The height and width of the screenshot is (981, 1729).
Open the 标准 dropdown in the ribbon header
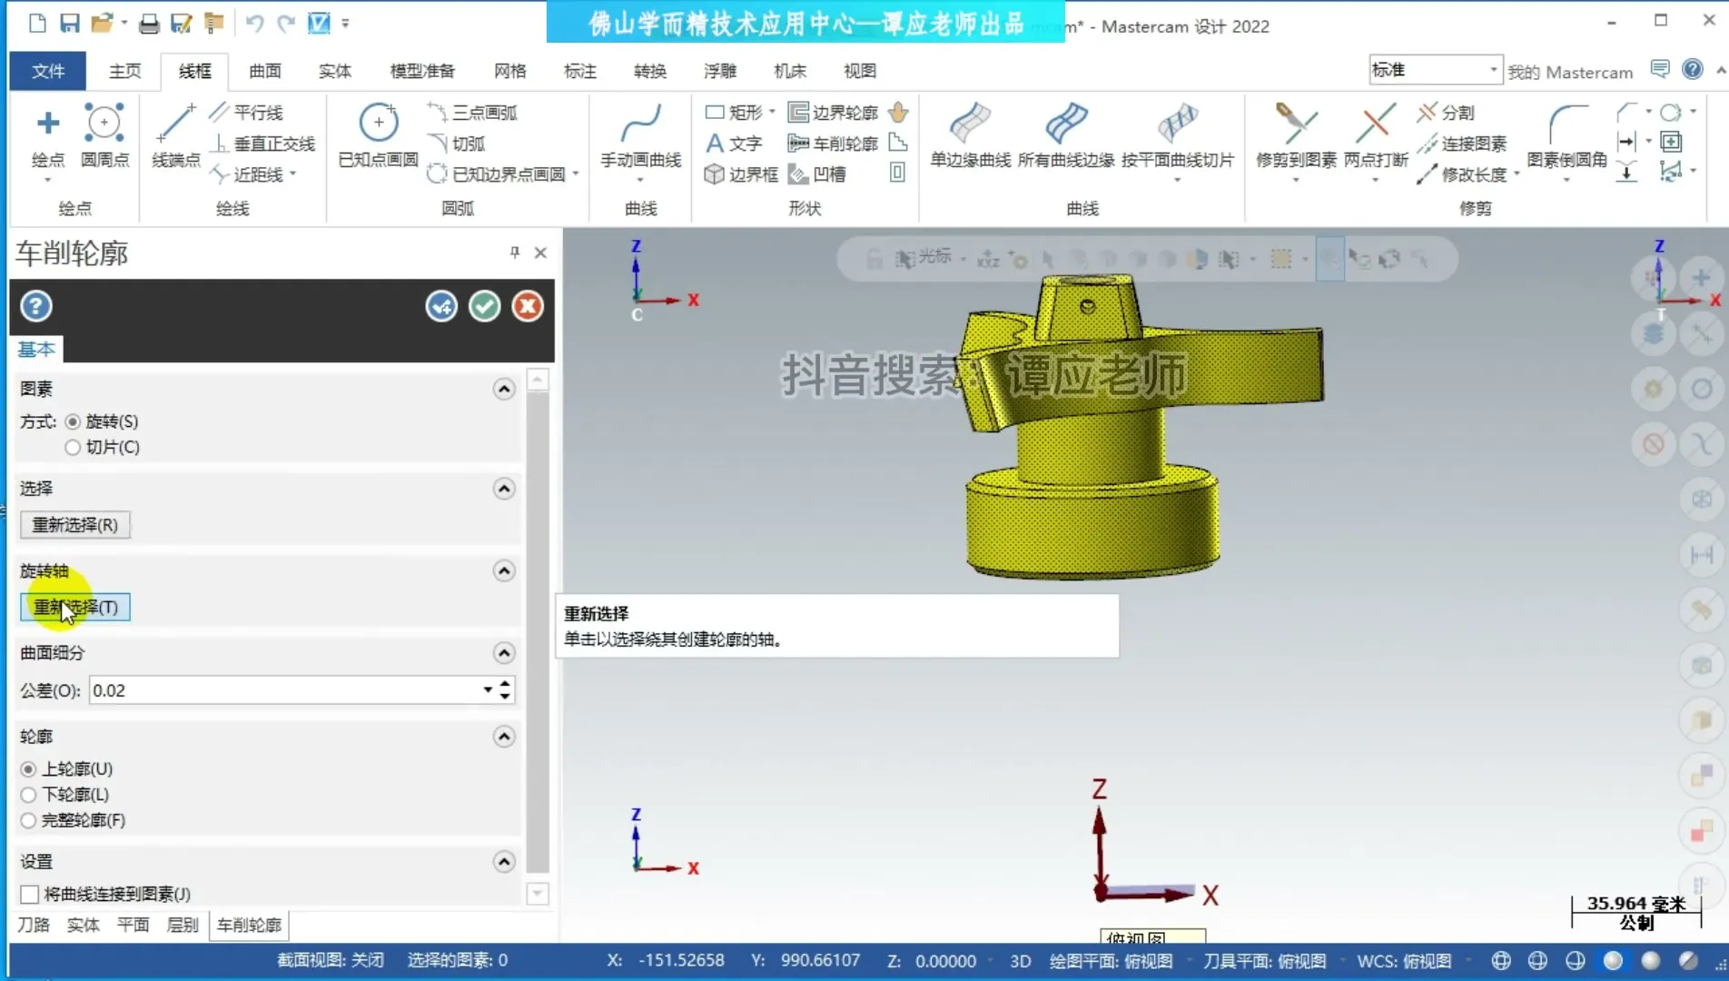(1492, 70)
